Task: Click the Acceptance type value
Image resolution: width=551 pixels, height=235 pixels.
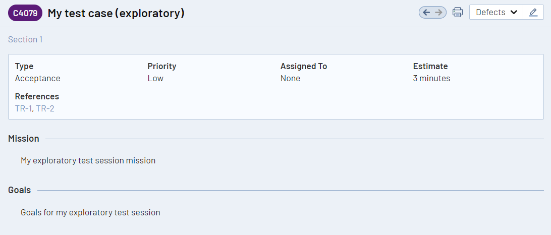Action: pyautogui.click(x=37, y=78)
